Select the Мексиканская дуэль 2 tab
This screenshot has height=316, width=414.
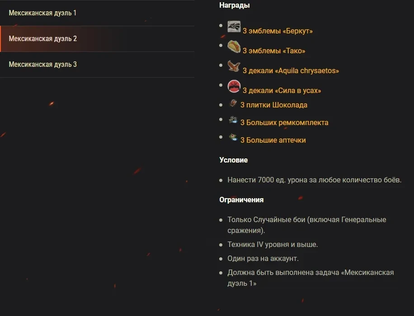[43, 39]
